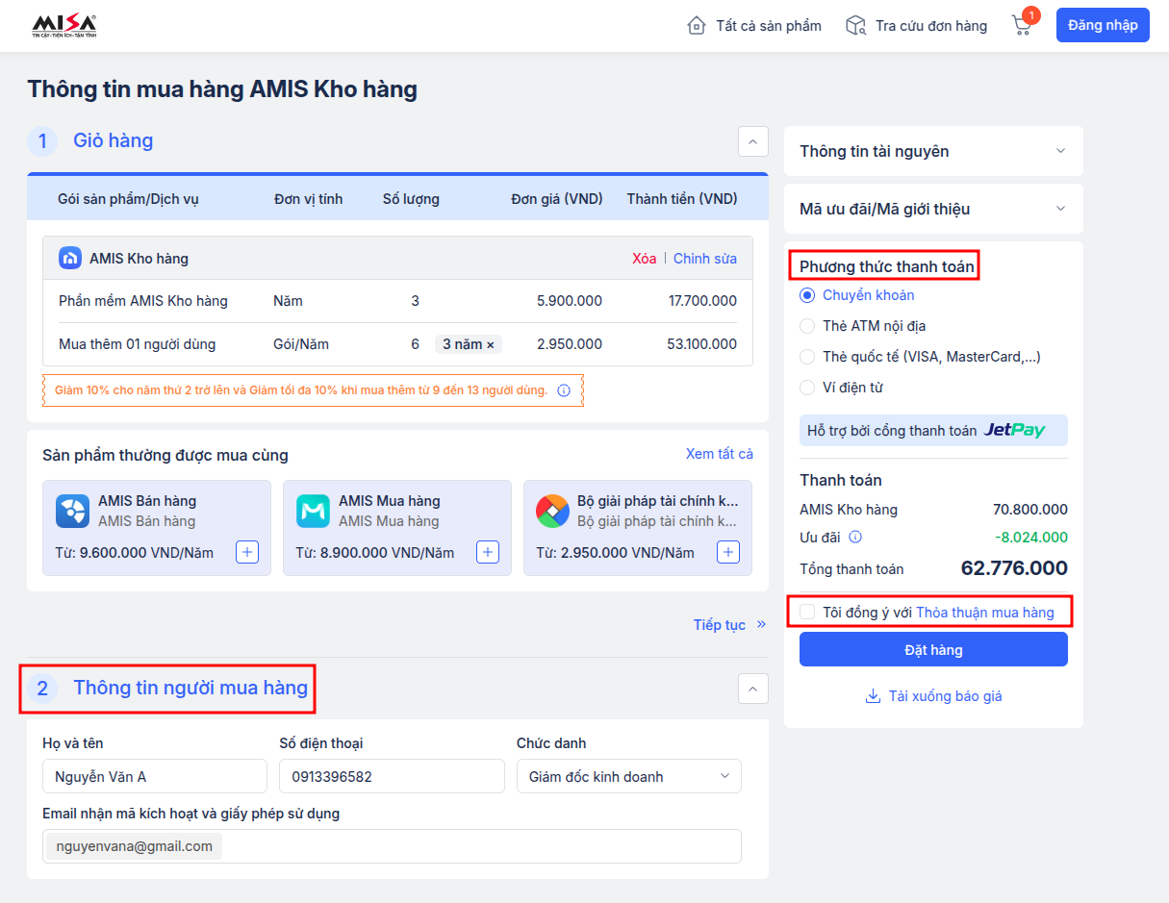This screenshot has height=903, width=1169.
Task: Click the Số lượng column header
Action: pos(411,199)
